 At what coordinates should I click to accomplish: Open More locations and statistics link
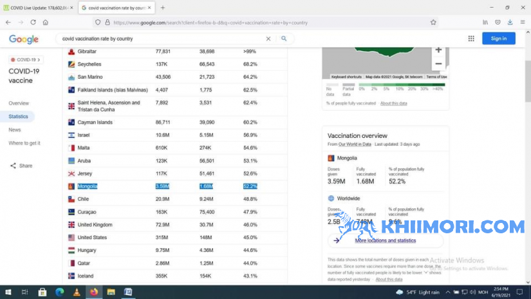pyautogui.click(x=386, y=240)
